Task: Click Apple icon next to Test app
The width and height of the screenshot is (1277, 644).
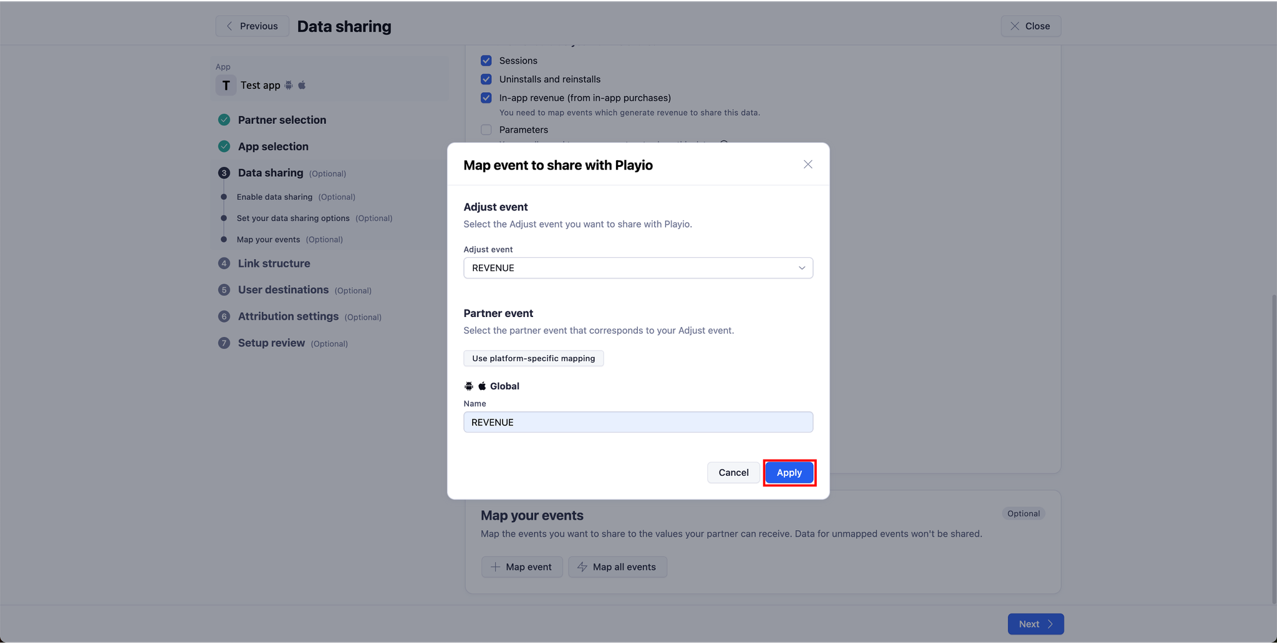Action: click(302, 85)
